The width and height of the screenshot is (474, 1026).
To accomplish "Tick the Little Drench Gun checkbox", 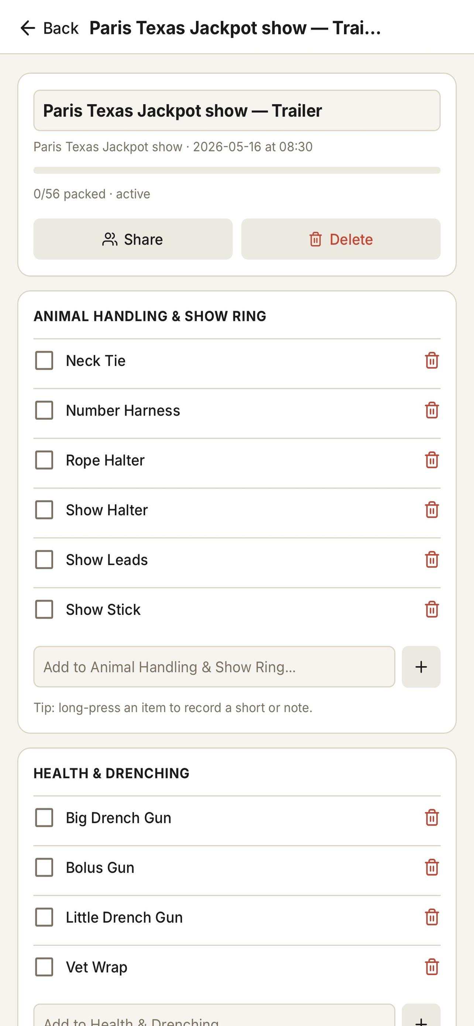I will click(44, 918).
